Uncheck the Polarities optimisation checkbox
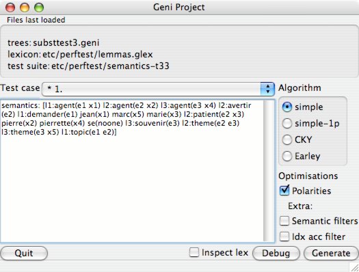 pos(284,190)
